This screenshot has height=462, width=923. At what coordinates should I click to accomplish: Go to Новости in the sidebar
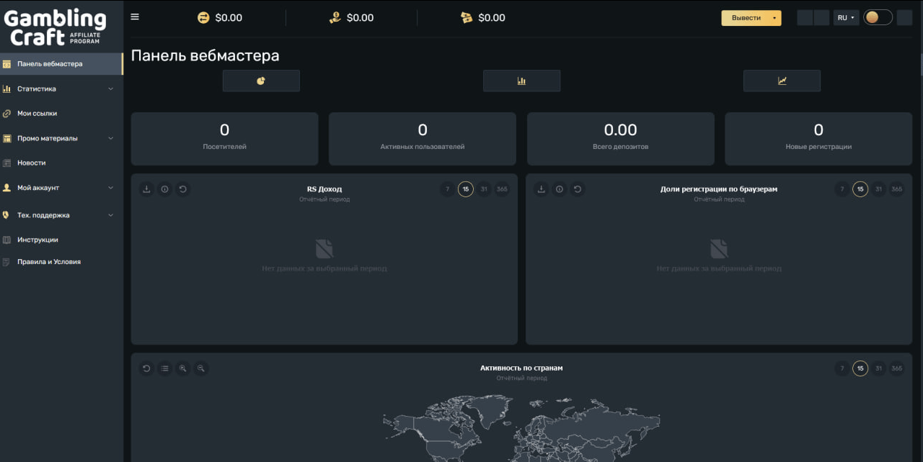(x=32, y=163)
